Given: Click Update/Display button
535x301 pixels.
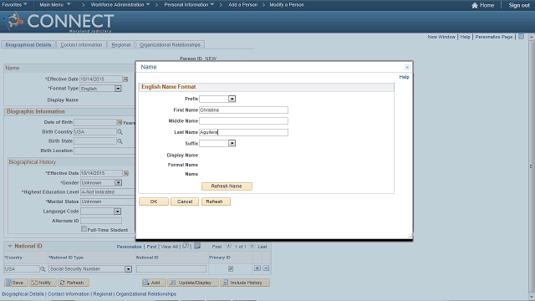Looking at the screenshot, I should pos(193,283).
